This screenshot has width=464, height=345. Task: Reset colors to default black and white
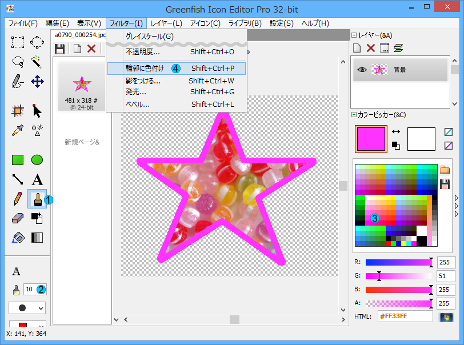tap(396, 145)
